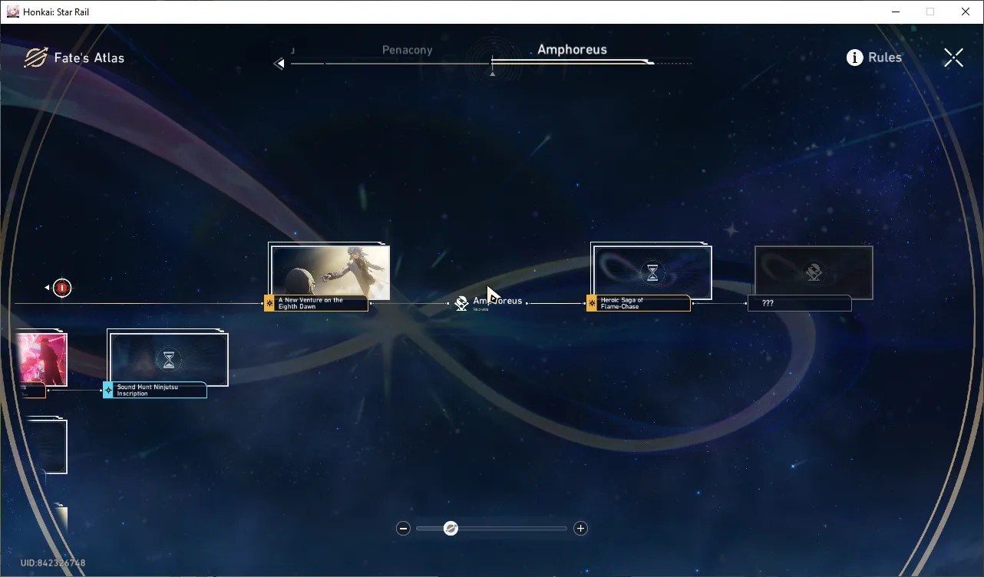This screenshot has height=577, width=984.
Task: Open the locked ??? mission card
Action: (814, 271)
